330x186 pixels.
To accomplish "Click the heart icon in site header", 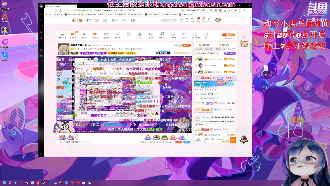I will [x=187, y=19].
